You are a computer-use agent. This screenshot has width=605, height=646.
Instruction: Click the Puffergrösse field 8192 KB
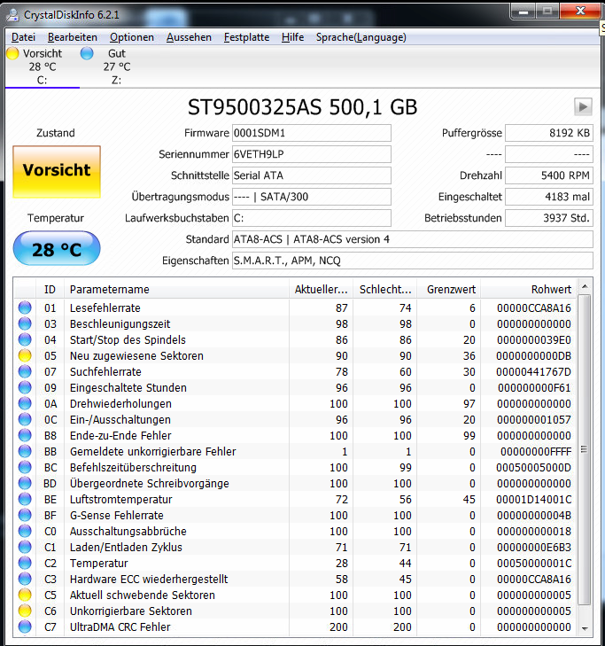click(549, 133)
